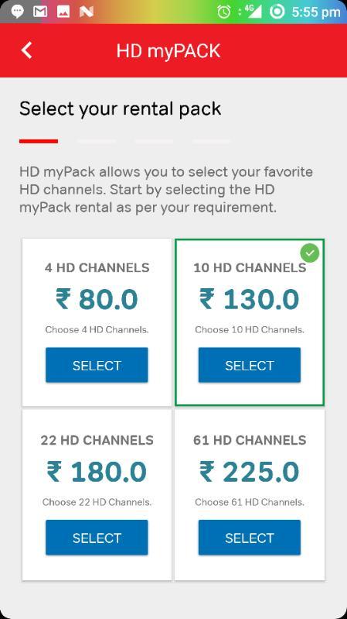Image resolution: width=347 pixels, height=619 pixels.
Task: Select the 61 HD Channels pack
Action: (250, 538)
